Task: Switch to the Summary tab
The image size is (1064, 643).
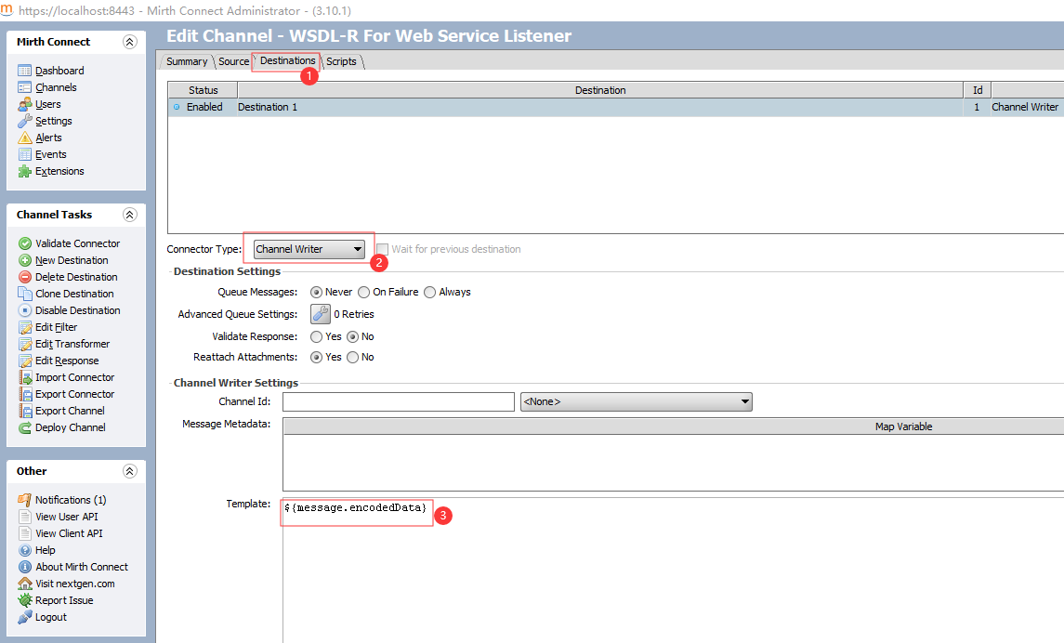Action: tap(187, 61)
